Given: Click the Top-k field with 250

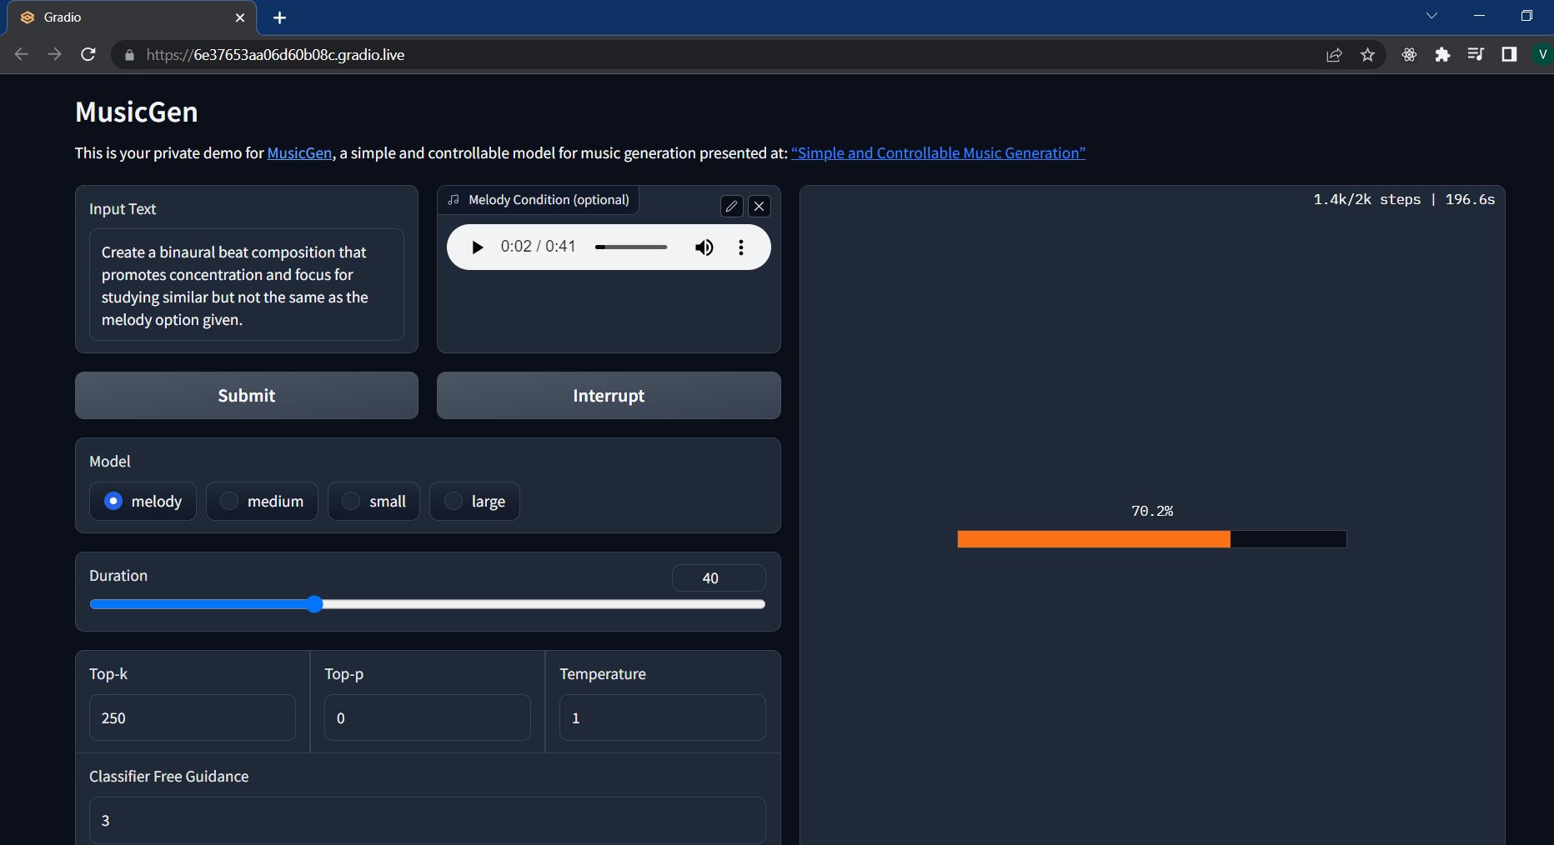Looking at the screenshot, I should 193,717.
